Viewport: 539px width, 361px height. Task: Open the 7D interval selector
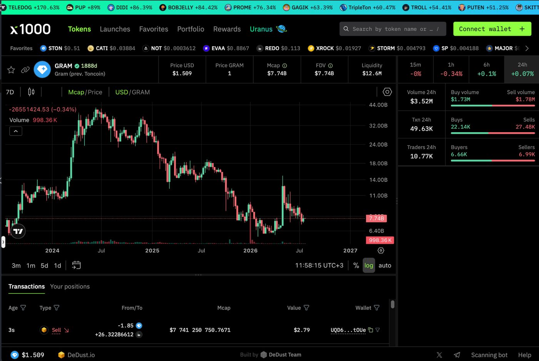(x=10, y=92)
